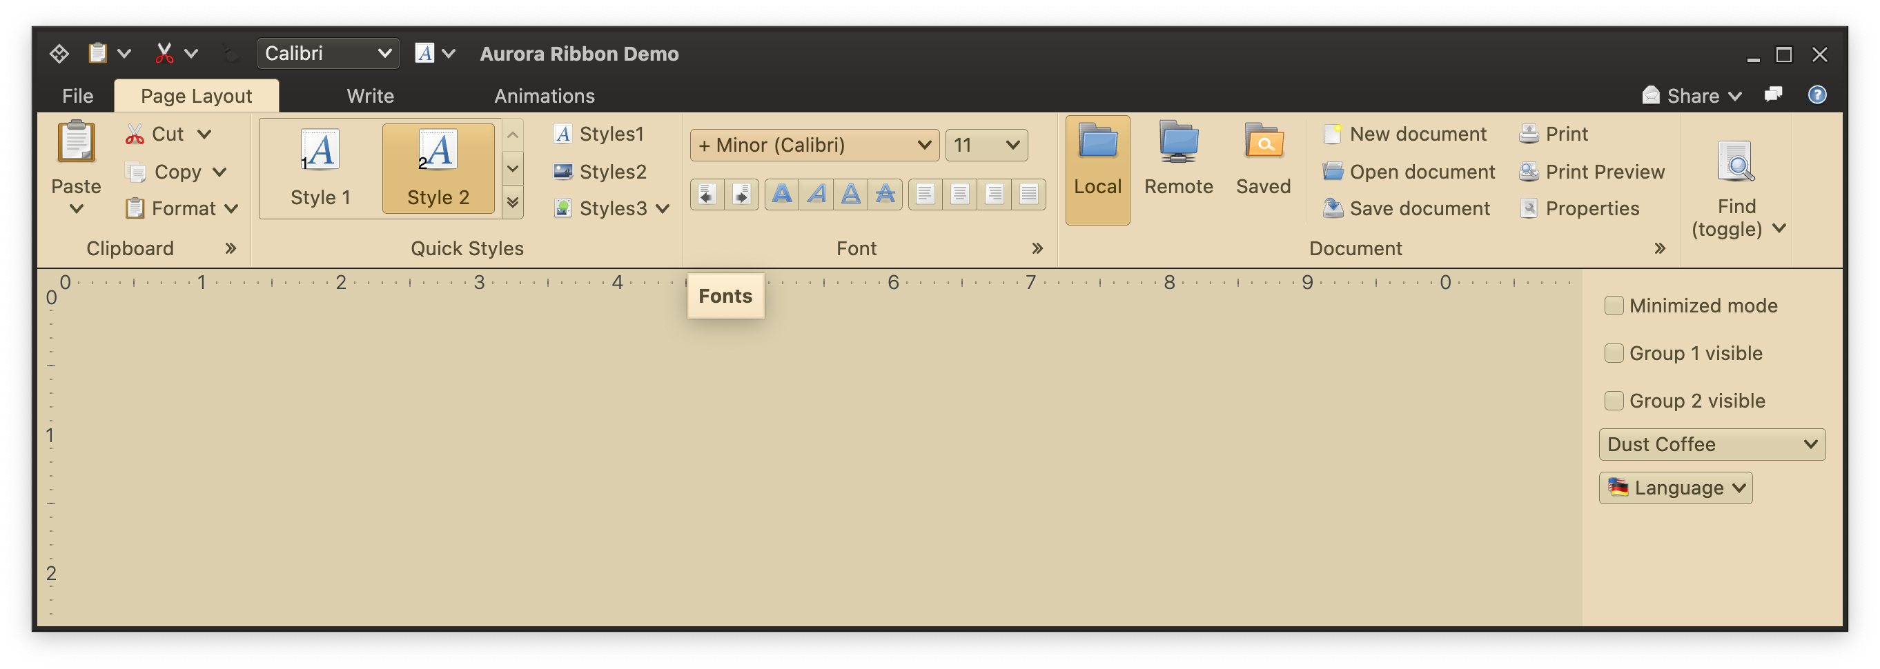Screen dimensions: 1880x669
Task: Select the Page Layout tab
Action: coord(196,96)
